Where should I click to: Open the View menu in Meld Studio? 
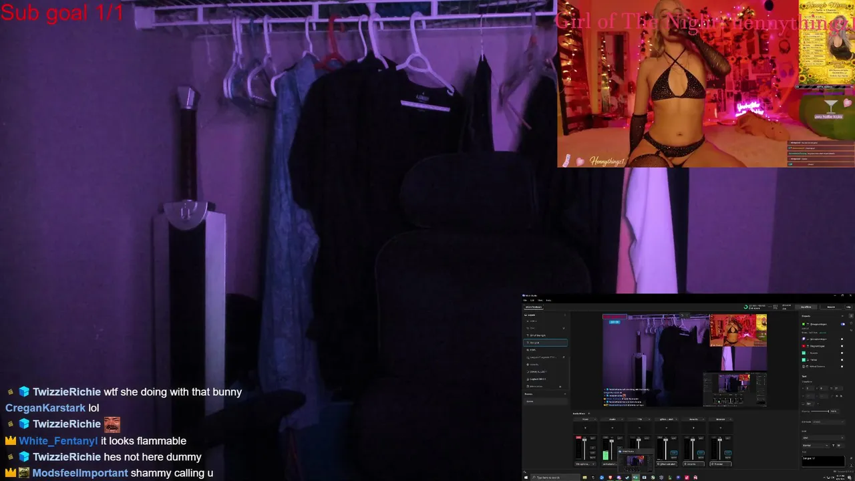click(x=540, y=301)
